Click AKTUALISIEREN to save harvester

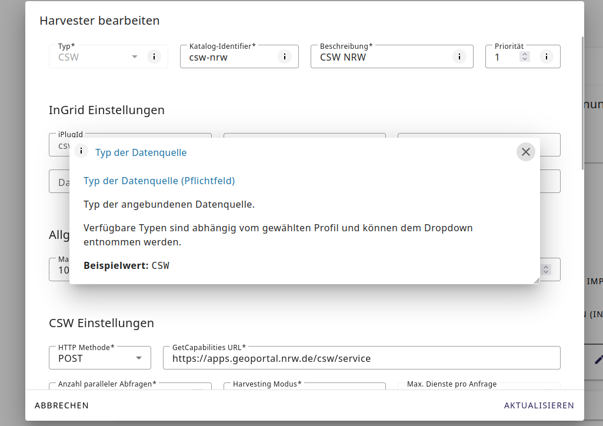[538, 405]
